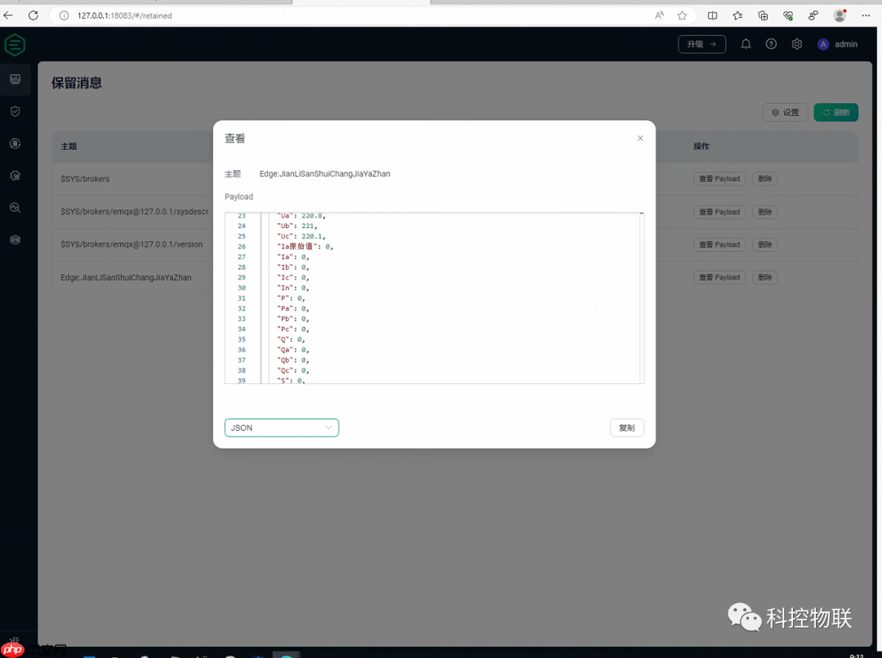Open the browser profile avatar
This screenshot has height=658, width=882.
tap(840, 16)
